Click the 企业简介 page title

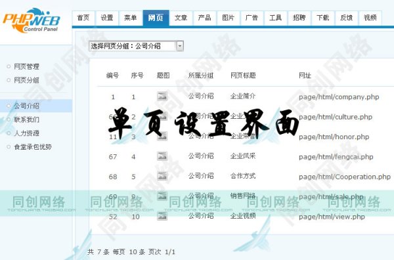243,96
